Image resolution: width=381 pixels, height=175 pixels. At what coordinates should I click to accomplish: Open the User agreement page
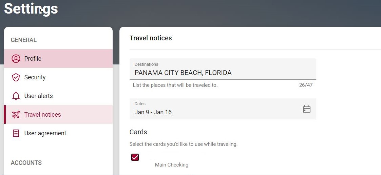[45, 133]
